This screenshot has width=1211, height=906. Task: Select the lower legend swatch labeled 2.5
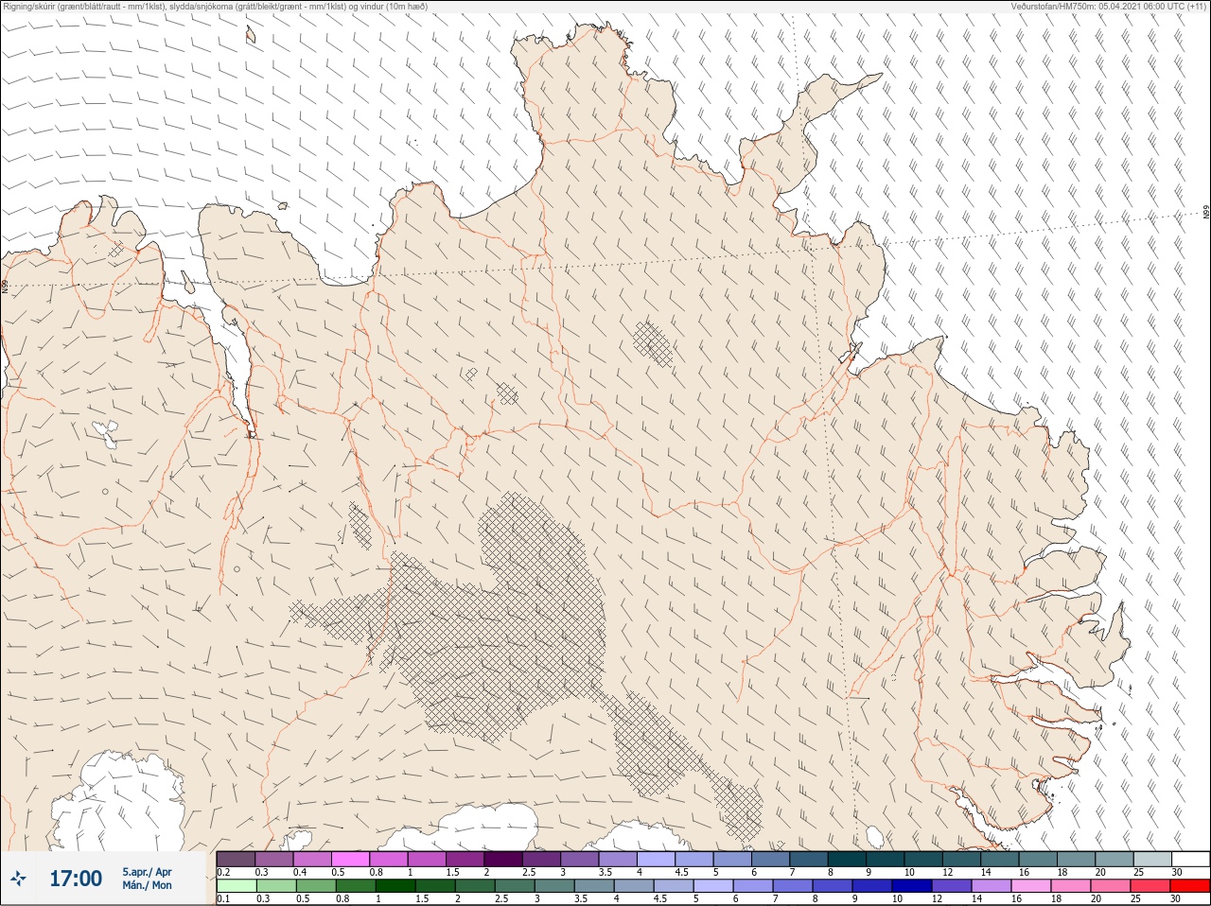pyautogui.click(x=513, y=886)
